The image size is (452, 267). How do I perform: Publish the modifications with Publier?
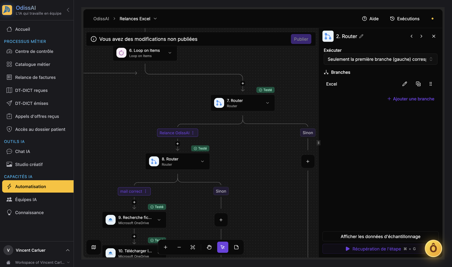pos(301,39)
